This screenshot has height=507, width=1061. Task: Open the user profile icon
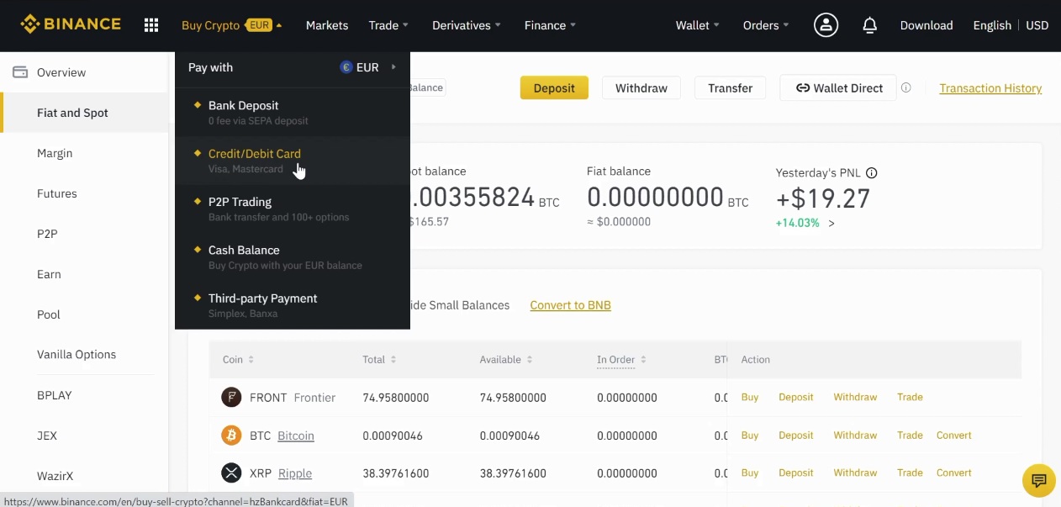tap(826, 25)
